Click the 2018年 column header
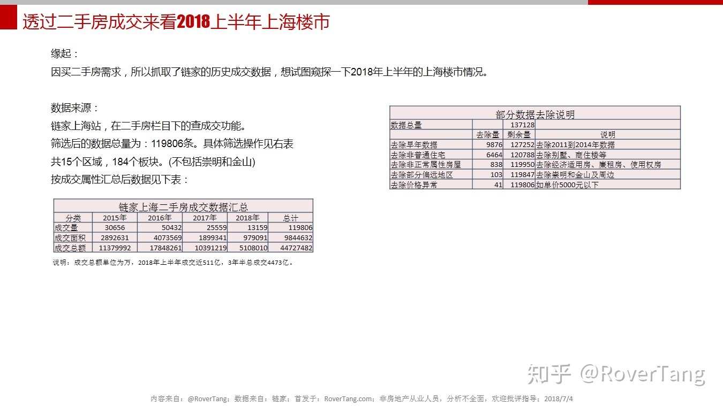 pos(247,218)
